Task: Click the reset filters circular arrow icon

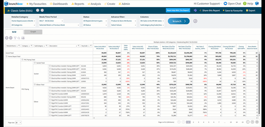Action: [195, 21]
